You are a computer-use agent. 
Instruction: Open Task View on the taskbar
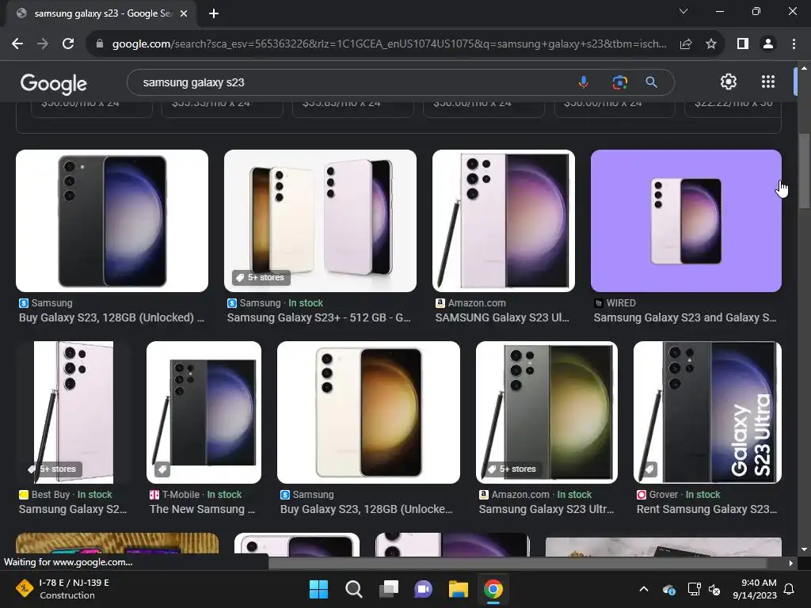pos(388,589)
